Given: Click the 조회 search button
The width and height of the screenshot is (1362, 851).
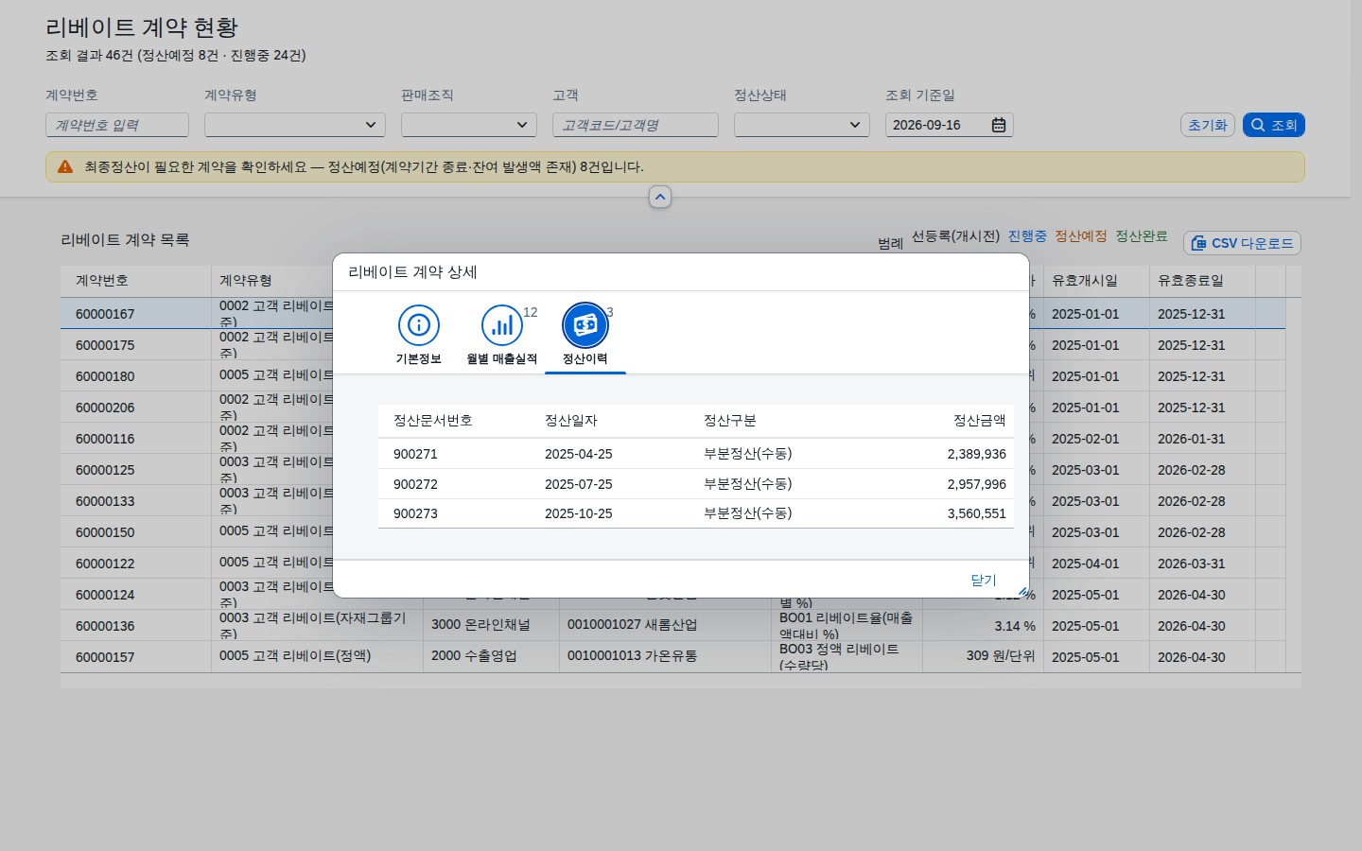Looking at the screenshot, I should (x=1274, y=125).
